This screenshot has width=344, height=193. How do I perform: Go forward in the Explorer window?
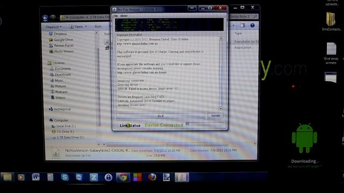tap(53, 18)
